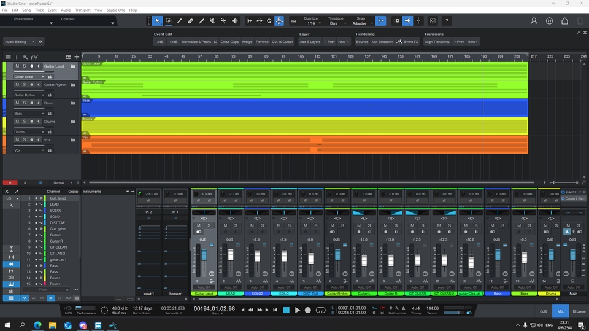Mute the Bass track
The image size is (589, 331).
pyautogui.click(x=17, y=103)
